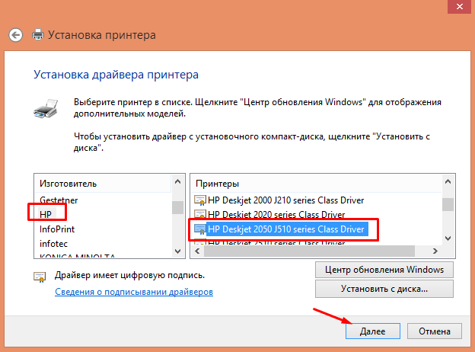The image size is (475, 352).
Task: Click Установить с диска button
Action: [384, 289]
